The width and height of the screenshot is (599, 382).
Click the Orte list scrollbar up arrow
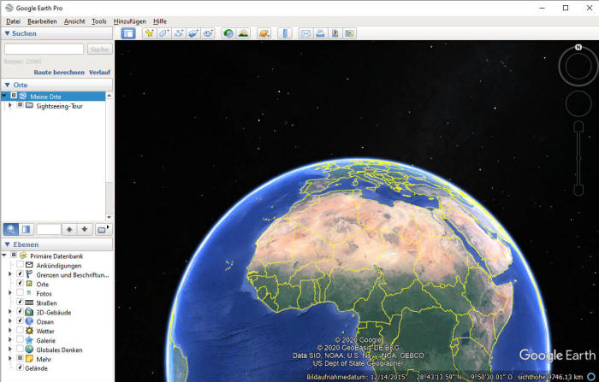(110, 95)
